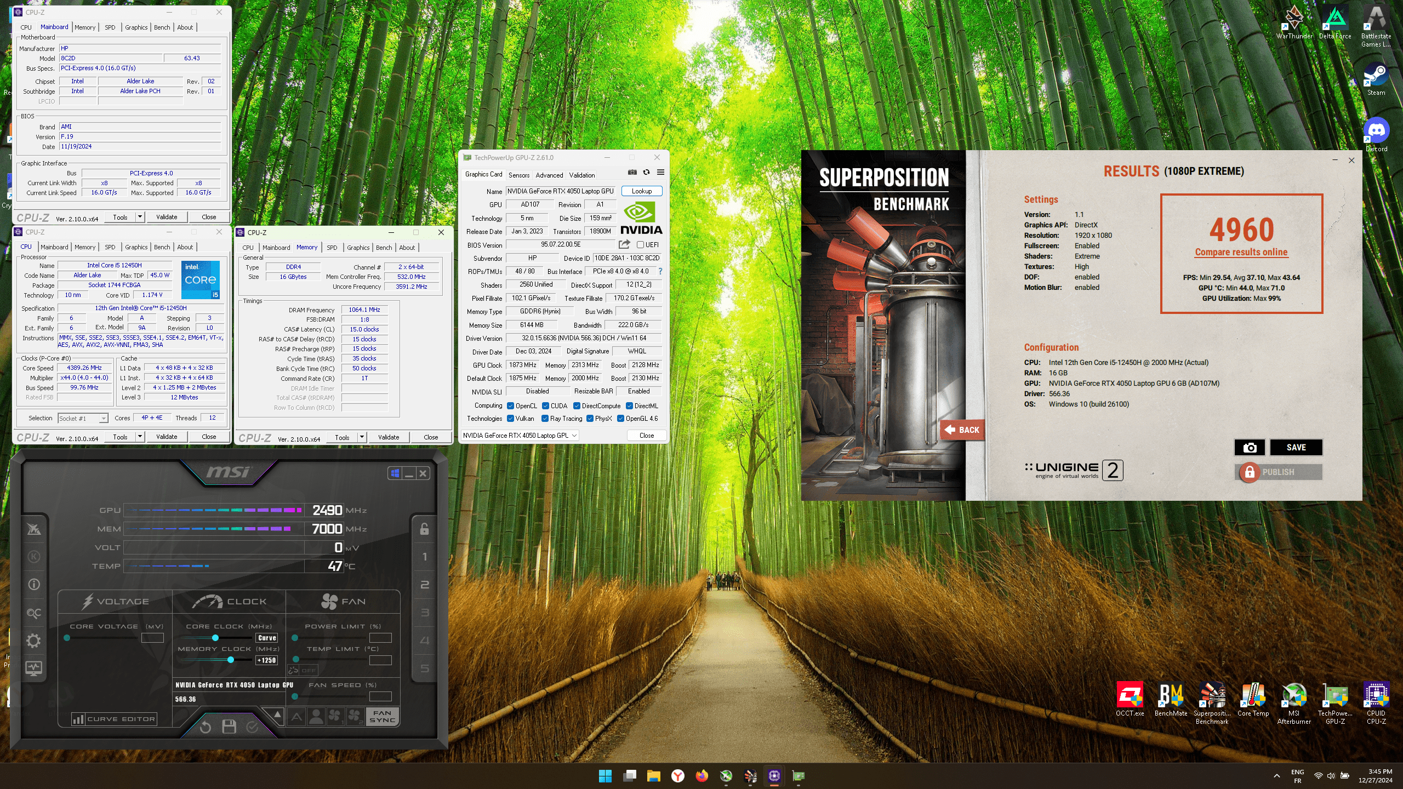This screenshot has height=789, width=1403.
Task: Toggle DirectCompute checkbox in GPU-Z
Action: pos(577,406)
